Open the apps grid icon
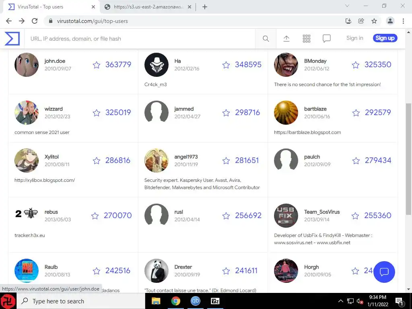 click(x=306, y=39)
